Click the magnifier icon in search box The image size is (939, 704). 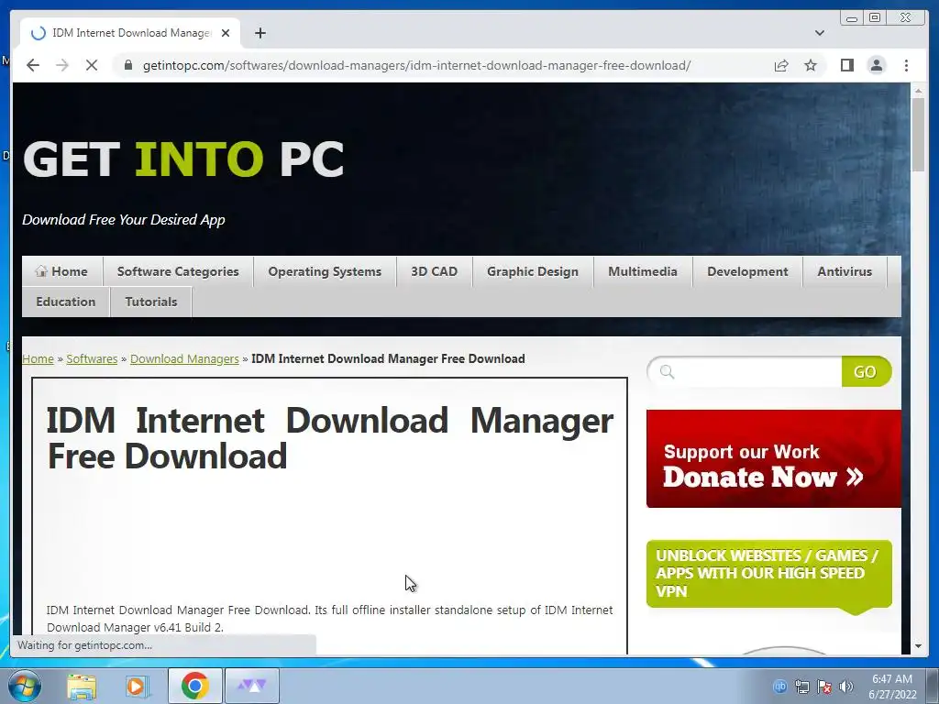(667, 372)
